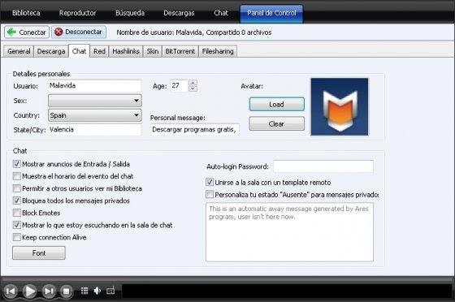Click the Font button
This screenshot has width=455, height=302.
(39, 253)
